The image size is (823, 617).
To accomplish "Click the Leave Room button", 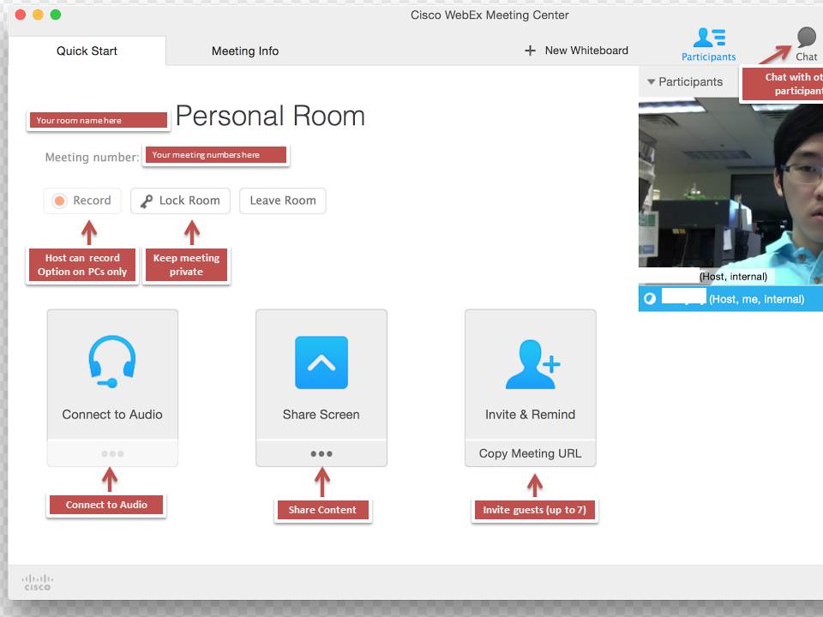I will click(282, 201).
